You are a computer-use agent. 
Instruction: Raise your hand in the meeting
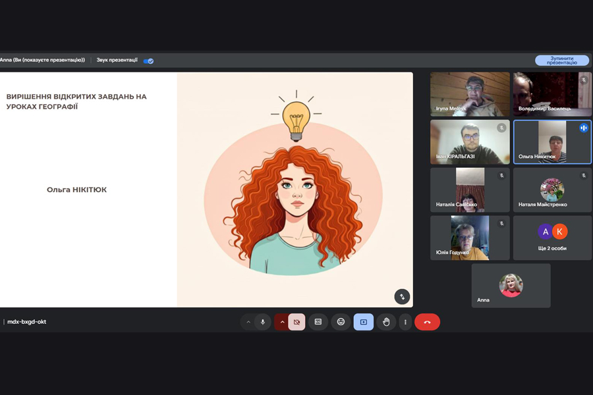pos(386,322)
